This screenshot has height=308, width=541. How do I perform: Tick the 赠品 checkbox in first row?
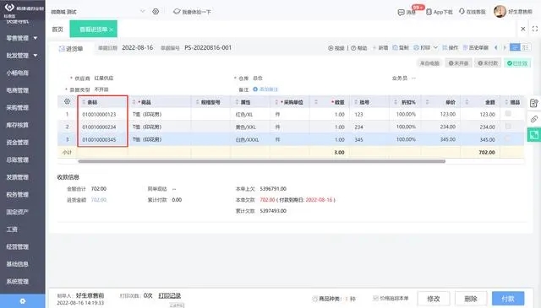click(508, 113)
